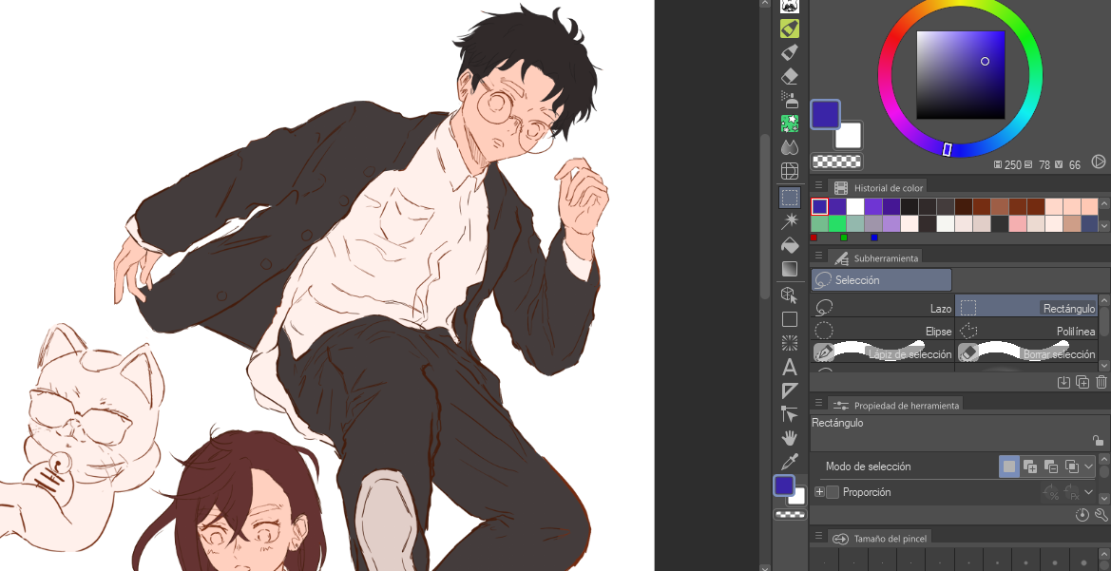This screenshot has width=1111, height=571.
Task: Select the Gradient tool
Action: pos(789,269)
